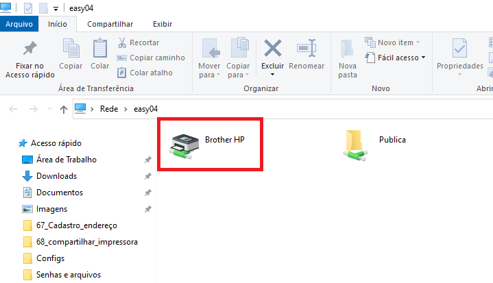Viewport: 493px width, 283px height.
Task: Click the Rede breadcrumb in address bar
Action: (109, 109)
